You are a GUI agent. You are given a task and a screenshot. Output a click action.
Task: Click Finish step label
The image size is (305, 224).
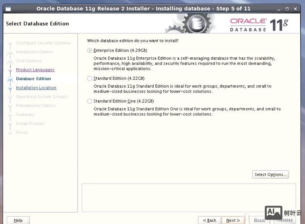[x=22, y=132]
